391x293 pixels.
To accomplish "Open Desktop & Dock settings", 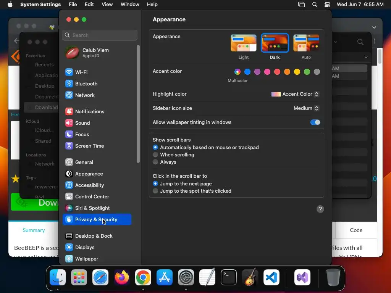I will 97,236.
